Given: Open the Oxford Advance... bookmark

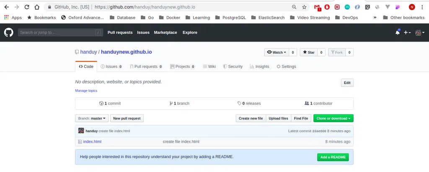Looking at the screenshot, I should 83,18.
